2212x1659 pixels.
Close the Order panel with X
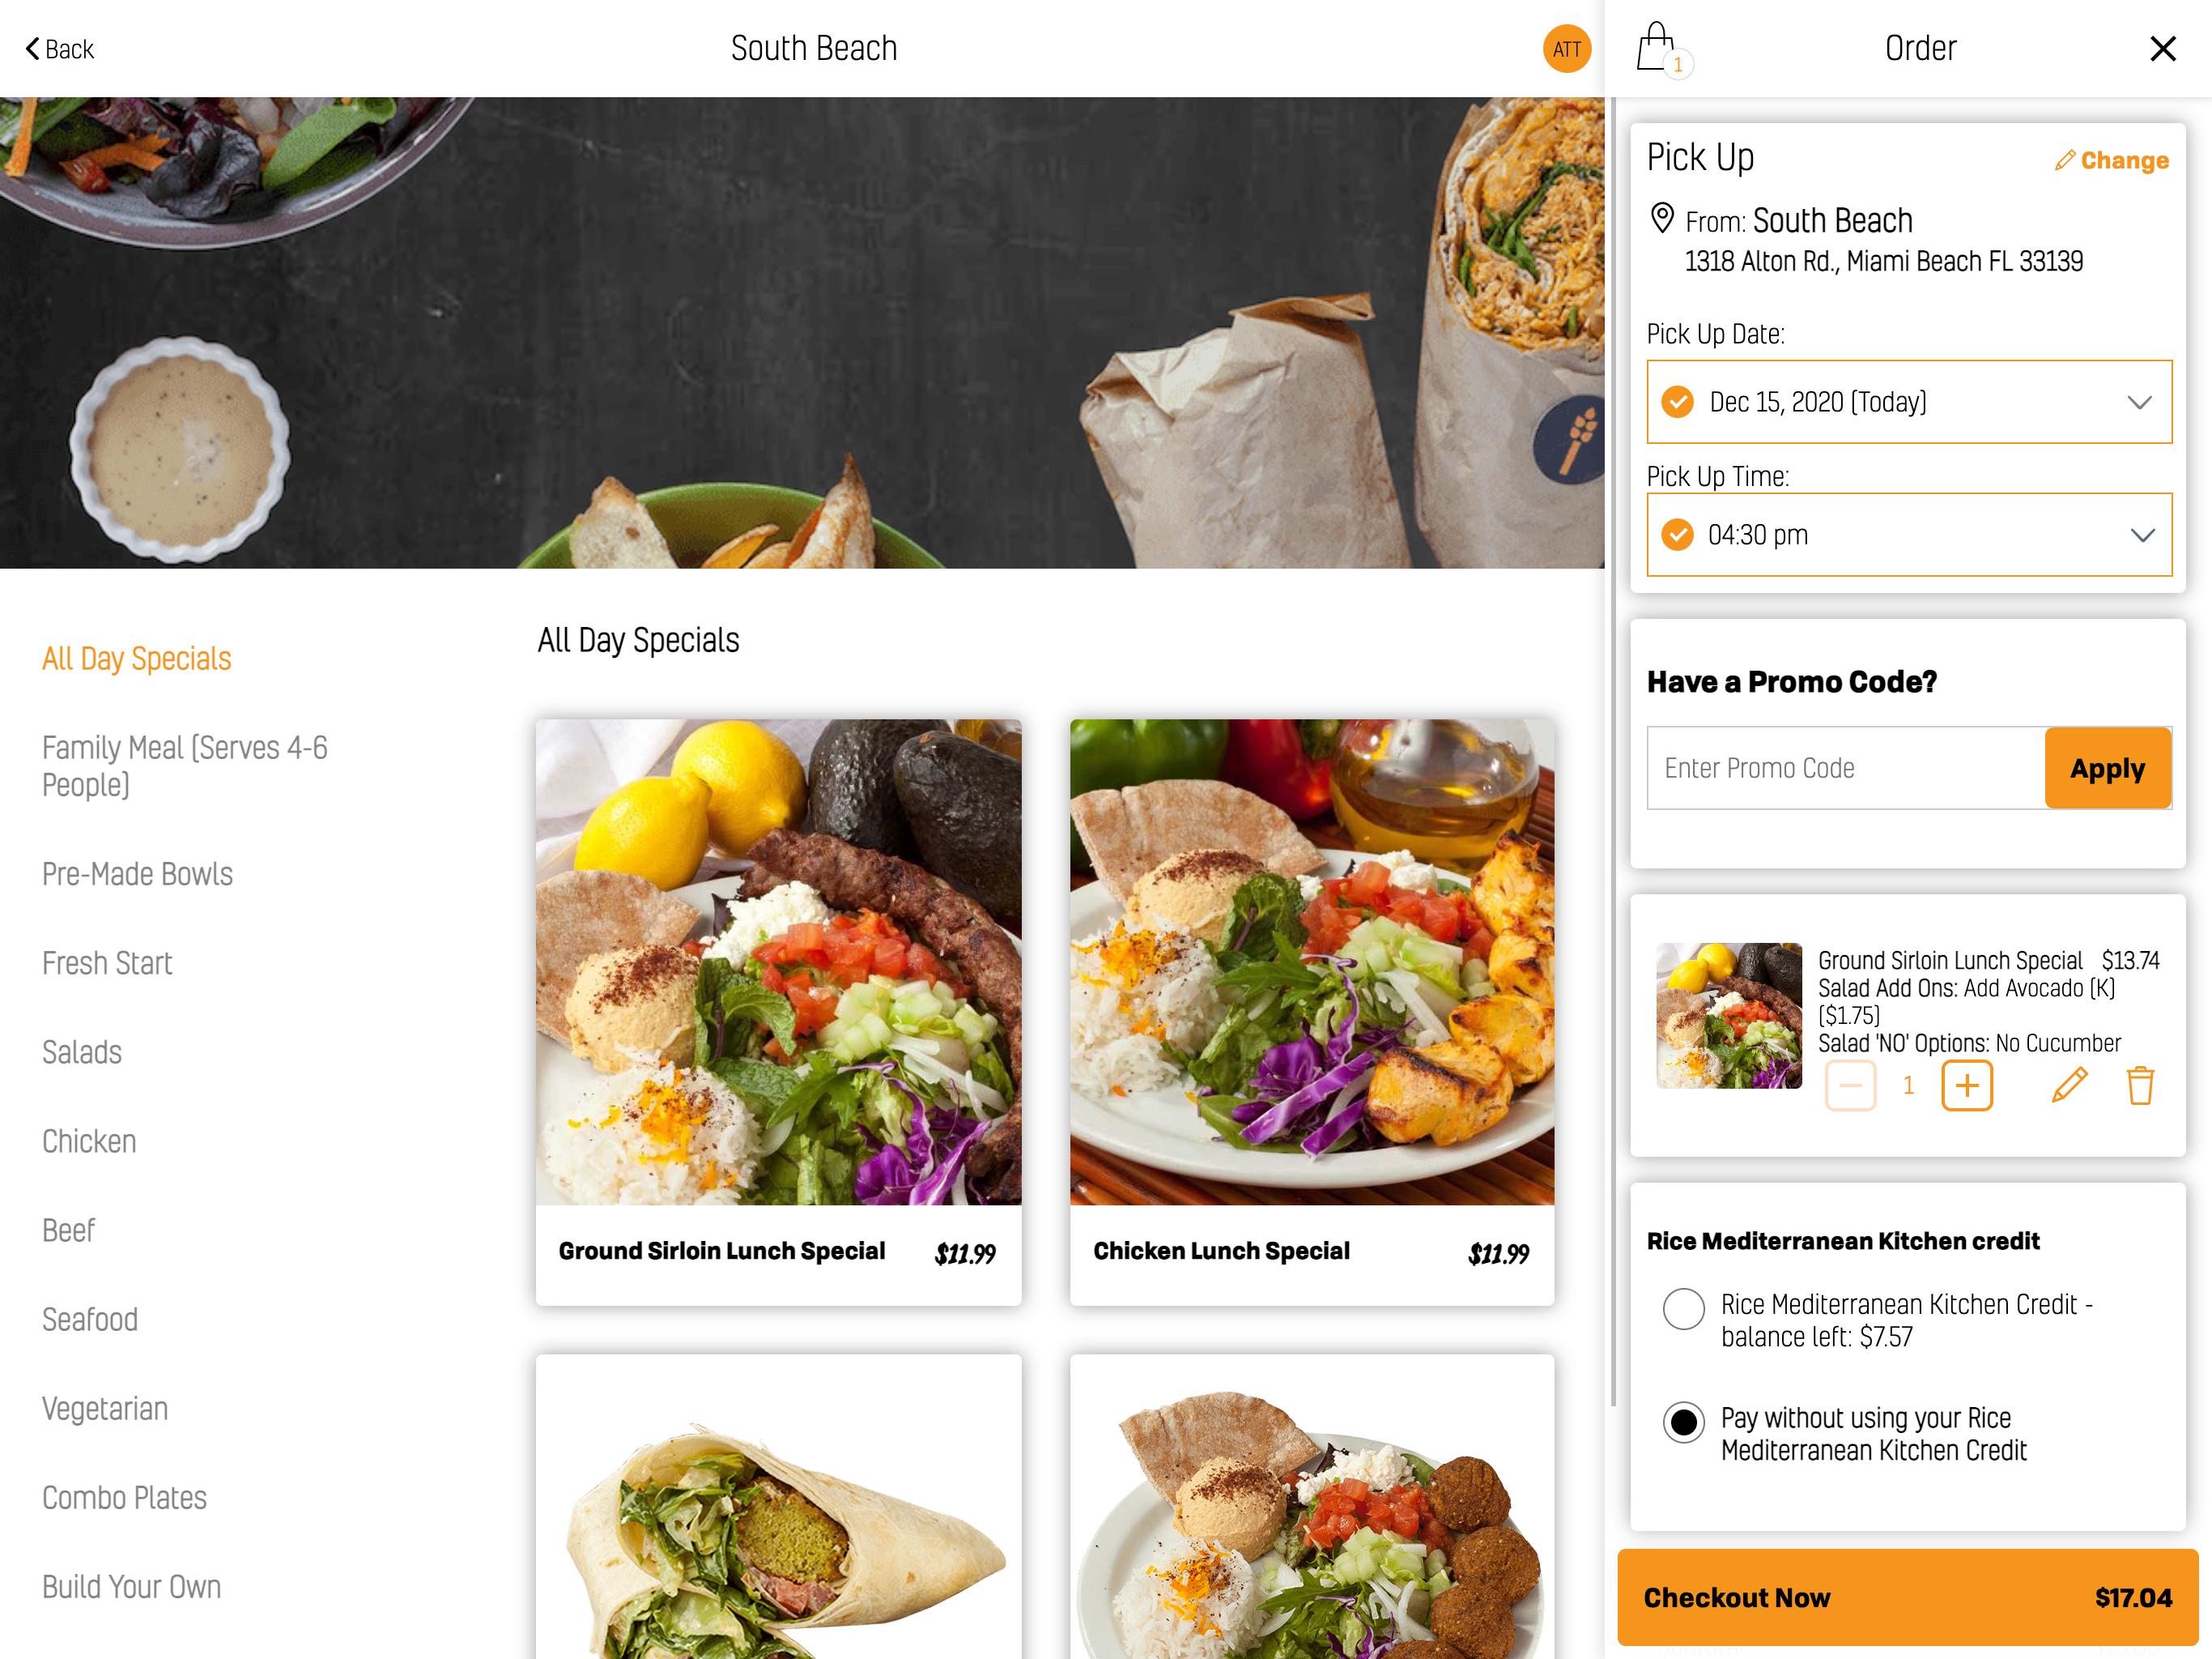tap(2162, 48)
